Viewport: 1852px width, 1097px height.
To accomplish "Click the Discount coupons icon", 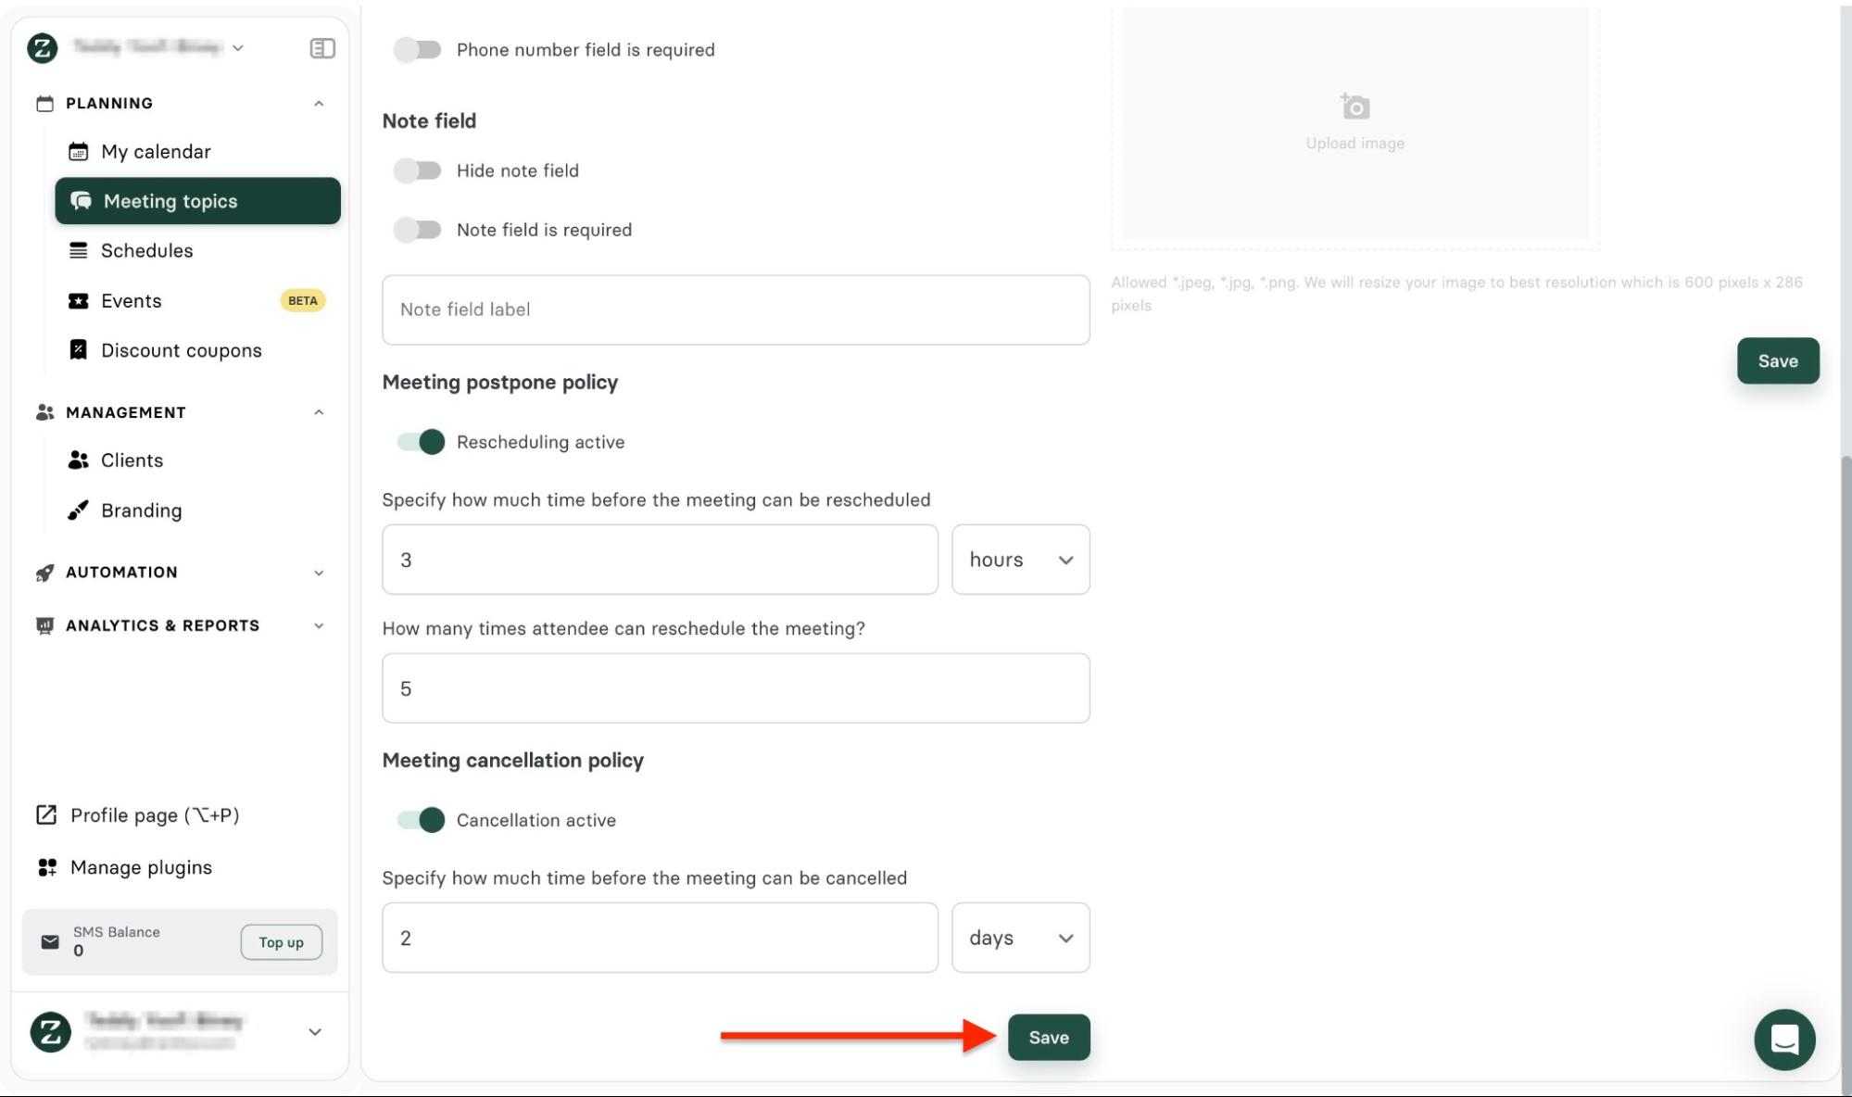I will (79, 350).
